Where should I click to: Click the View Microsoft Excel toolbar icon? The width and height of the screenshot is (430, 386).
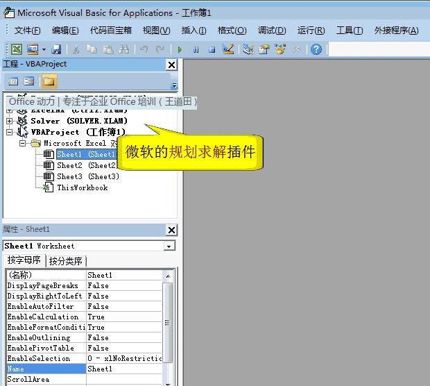pyautogui.click(x=17, y=50)
